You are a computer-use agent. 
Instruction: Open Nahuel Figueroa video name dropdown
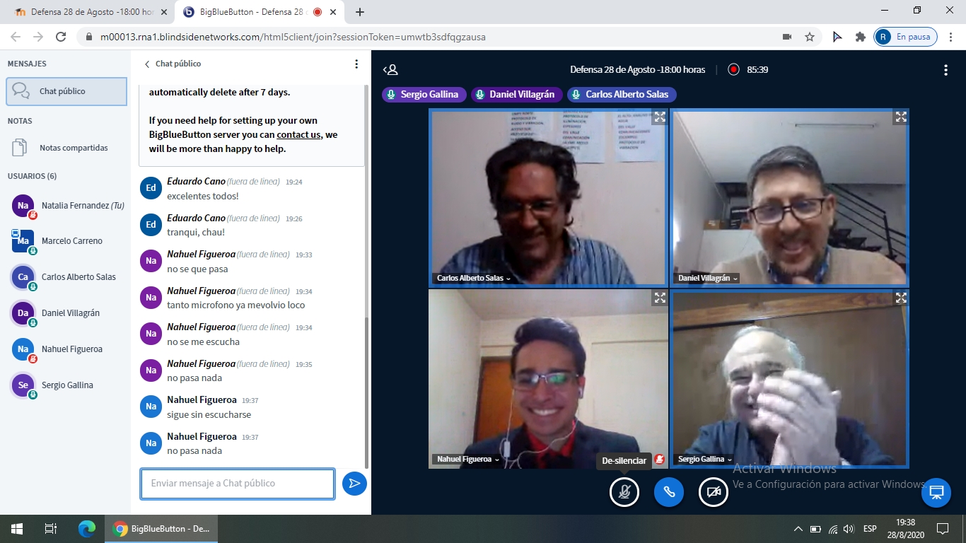coord(467,460)
